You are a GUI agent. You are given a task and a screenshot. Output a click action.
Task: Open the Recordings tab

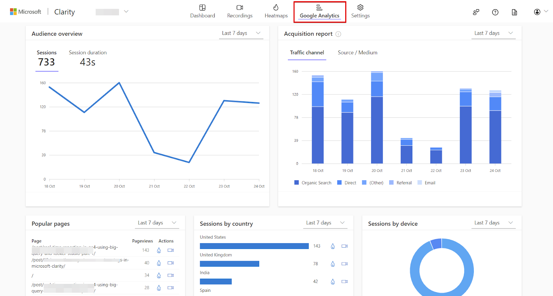pos(240,11)
